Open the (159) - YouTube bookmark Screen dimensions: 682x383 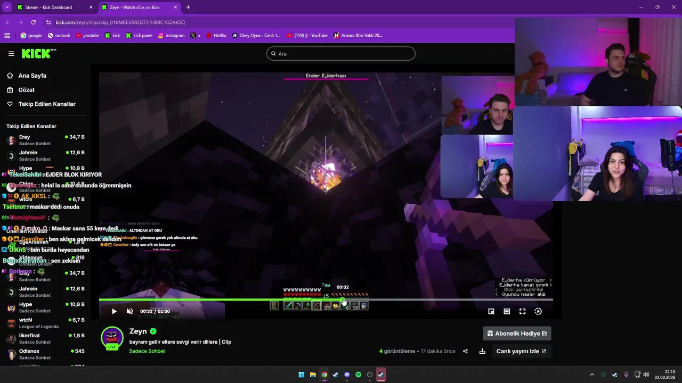(x=307, y=36)
